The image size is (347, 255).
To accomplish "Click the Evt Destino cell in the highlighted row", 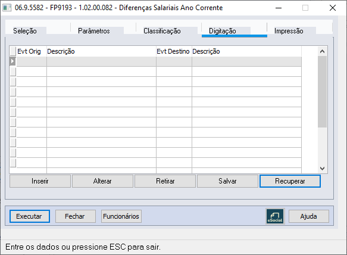I will click(174, 61).
